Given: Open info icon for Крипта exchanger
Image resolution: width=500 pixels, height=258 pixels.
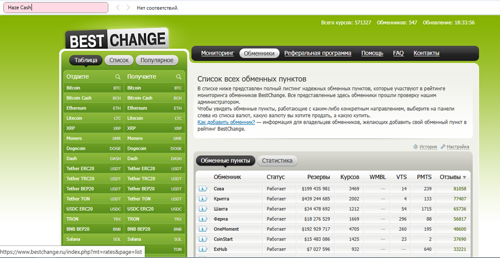Looking at the screenshot, I should tap(203, 198).
